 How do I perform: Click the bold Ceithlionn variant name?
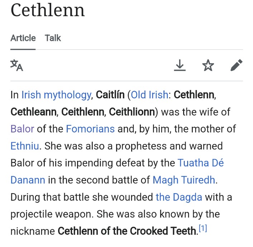click(132, 112)
